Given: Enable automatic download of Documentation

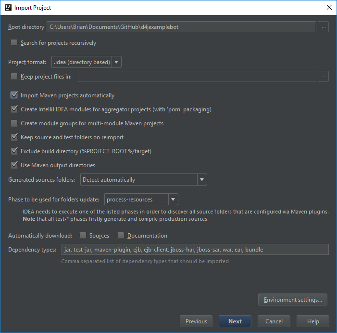Looking at the screenshot, I should coord(121,235).
